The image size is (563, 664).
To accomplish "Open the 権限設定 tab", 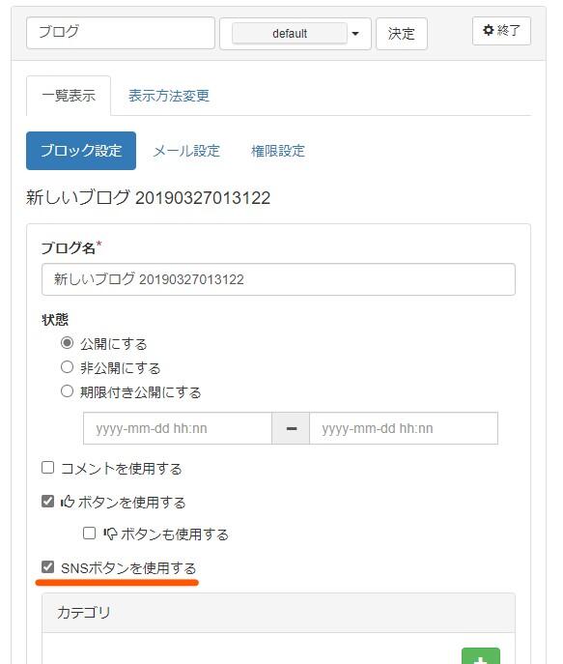I will (278, 151).
